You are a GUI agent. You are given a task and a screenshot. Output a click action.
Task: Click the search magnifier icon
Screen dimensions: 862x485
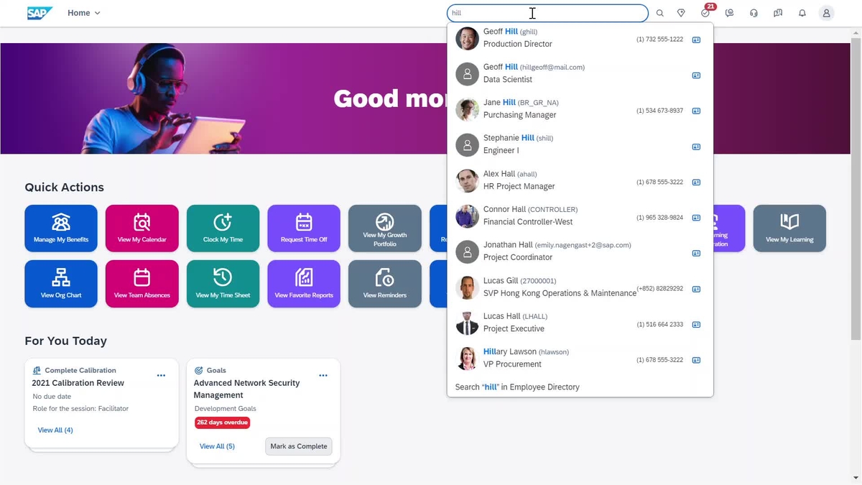point(659,13)
